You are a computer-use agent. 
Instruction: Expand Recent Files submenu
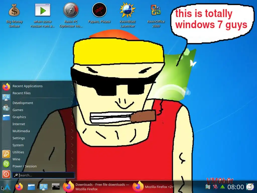tap(43, 93)
